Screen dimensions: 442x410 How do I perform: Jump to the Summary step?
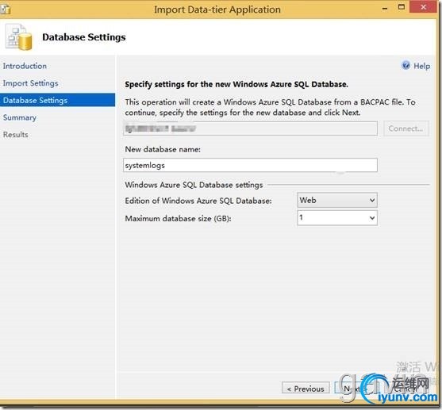pos(20,117)
